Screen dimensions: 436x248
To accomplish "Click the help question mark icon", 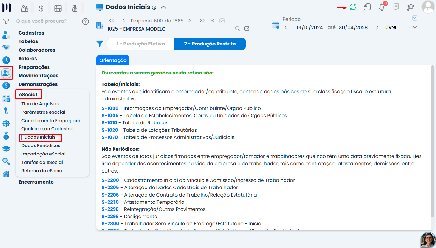I will [x=86, y=21].
